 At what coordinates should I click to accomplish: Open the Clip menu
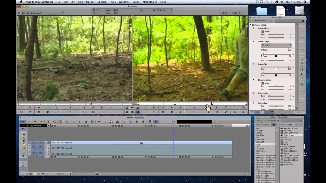[80, 2]
